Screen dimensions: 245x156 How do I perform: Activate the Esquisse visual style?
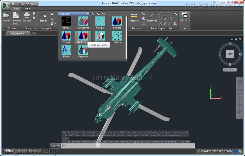(x=117, y=36)
